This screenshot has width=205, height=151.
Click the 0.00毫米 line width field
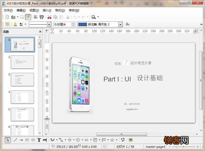coord(63,25)
